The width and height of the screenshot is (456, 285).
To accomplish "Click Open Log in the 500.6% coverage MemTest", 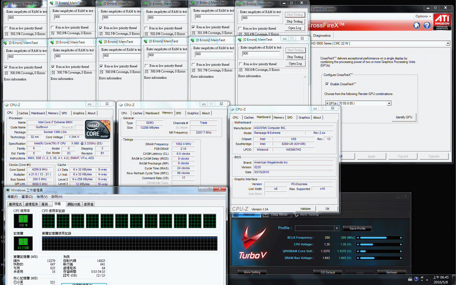I will (295, 64).
